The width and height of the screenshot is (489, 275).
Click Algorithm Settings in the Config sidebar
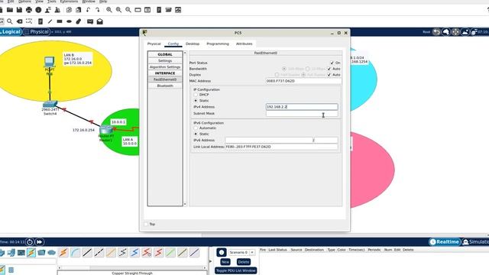click(x=165, y=67)
